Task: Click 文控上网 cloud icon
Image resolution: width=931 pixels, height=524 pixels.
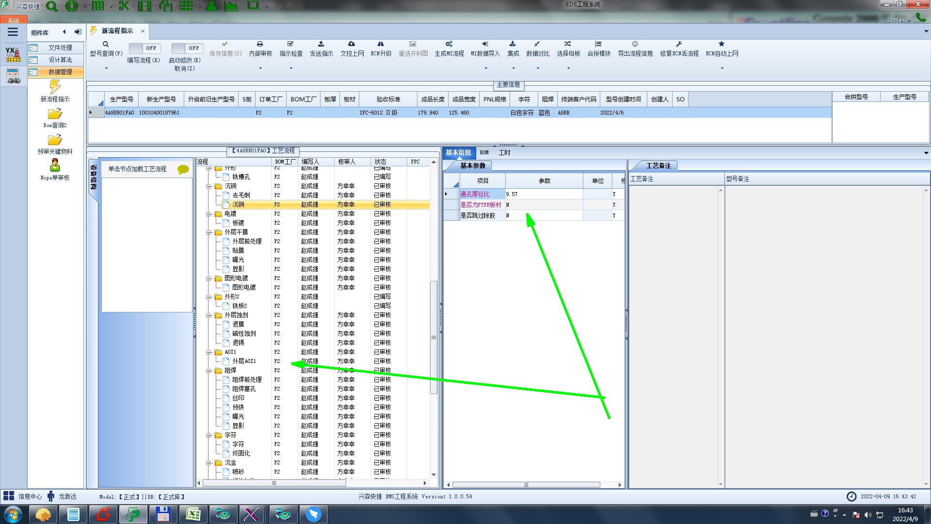Action: point(352,44)
